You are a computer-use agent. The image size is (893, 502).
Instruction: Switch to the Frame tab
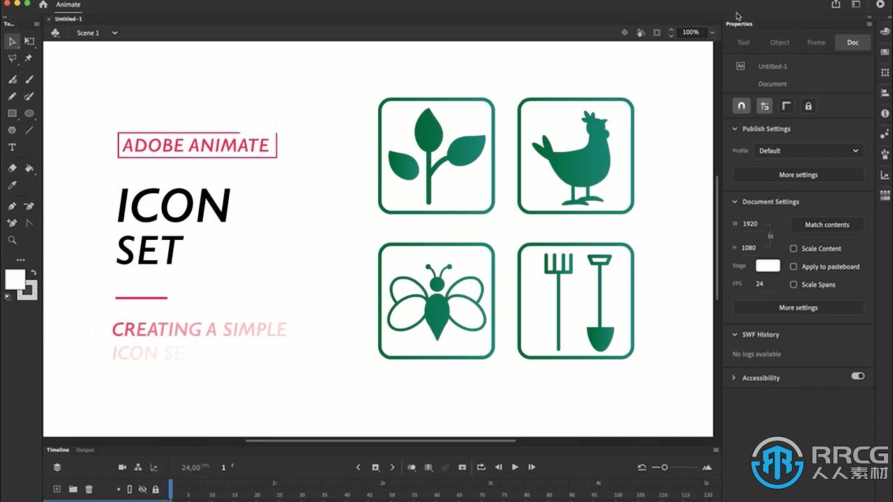click(x=816, y=43)
